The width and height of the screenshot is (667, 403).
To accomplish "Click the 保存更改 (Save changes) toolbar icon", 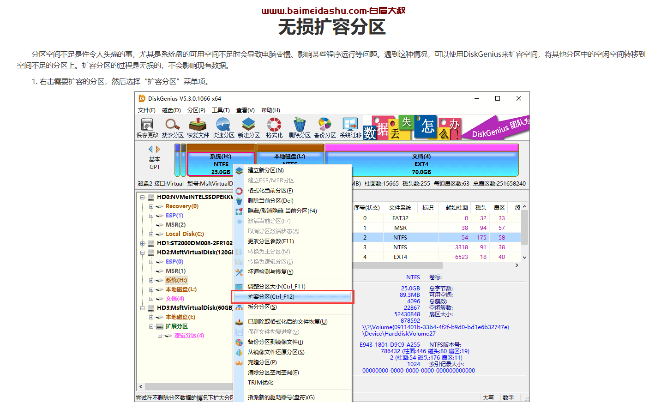I will click(x=147, y=127).
